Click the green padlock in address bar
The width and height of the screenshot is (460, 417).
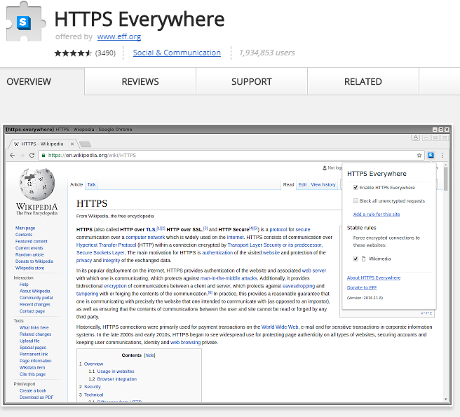[x=43, y=156]
